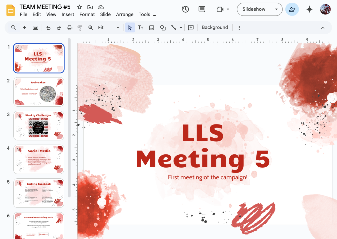
Task: Click the share people icon button
Action: [x=292, y=9]
